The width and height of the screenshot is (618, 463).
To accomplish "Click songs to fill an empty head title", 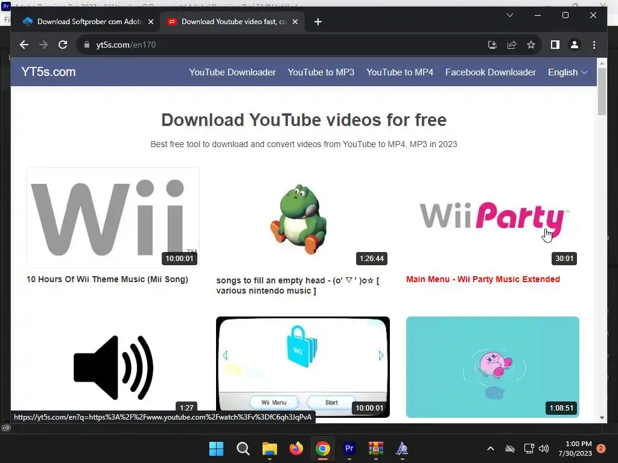I will point(298,285).
